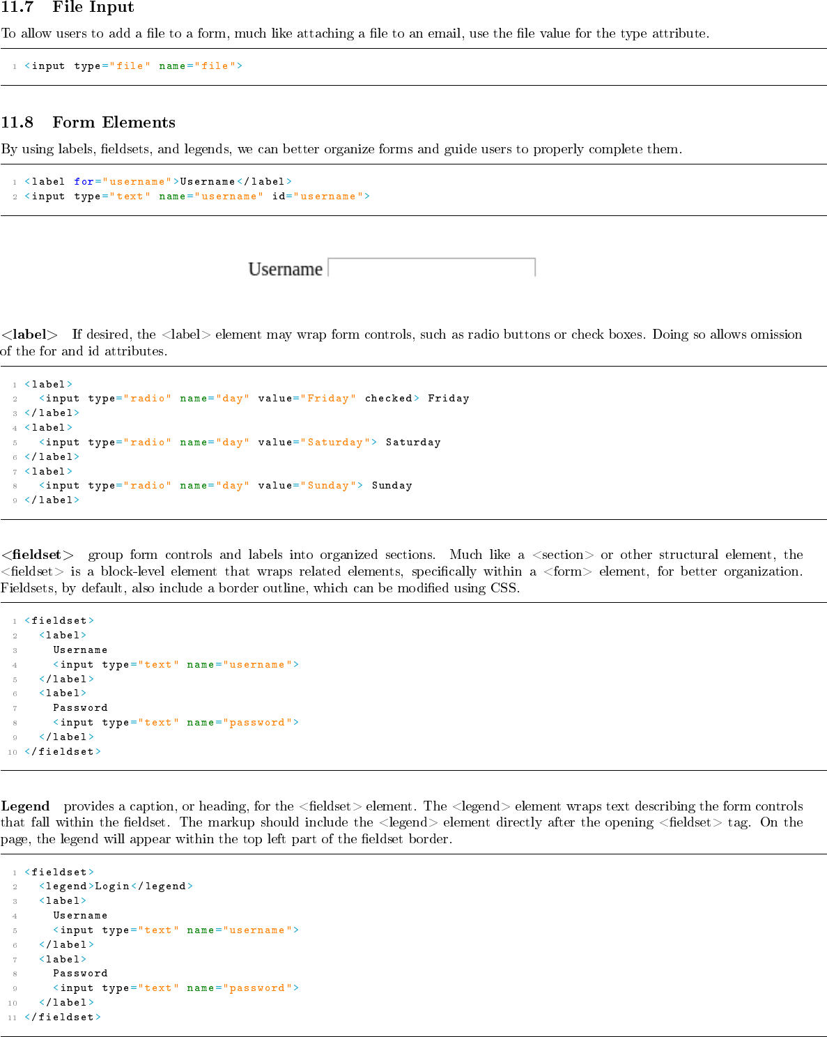The image size is (827, 1037).
Task: Click the label for="username" code line
Action: tap(158, 182)
